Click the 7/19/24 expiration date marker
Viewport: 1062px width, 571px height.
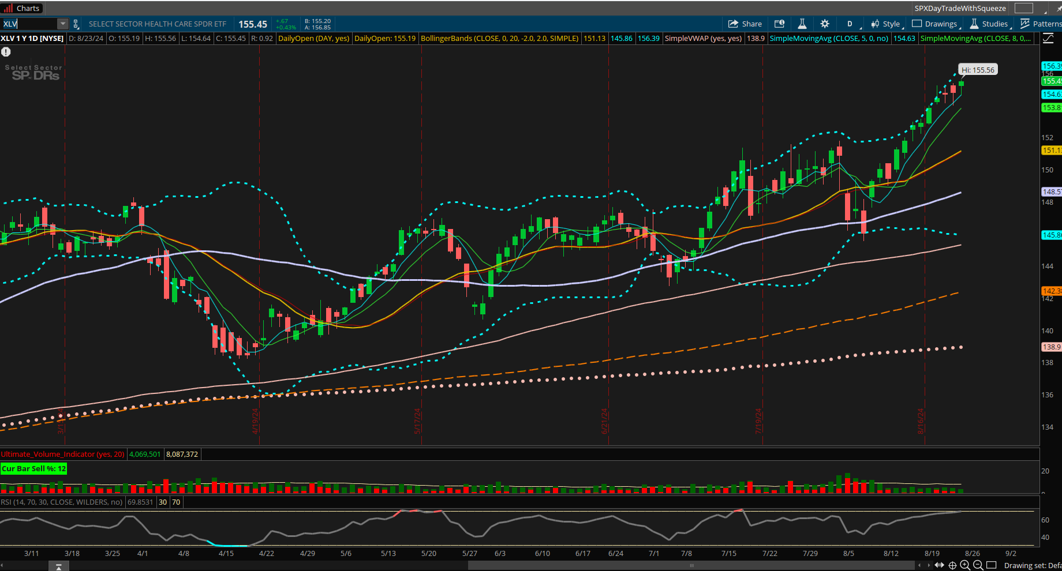click(x=758, y=422)
